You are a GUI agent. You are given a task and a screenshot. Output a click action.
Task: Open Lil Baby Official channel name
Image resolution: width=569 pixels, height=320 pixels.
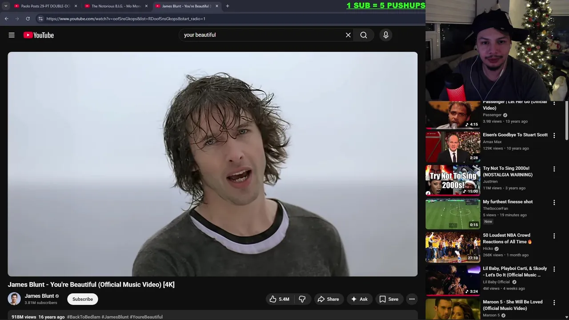(496, 282)
